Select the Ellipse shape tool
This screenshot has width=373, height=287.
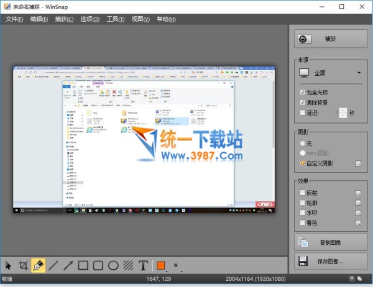(x=113, y=265)
